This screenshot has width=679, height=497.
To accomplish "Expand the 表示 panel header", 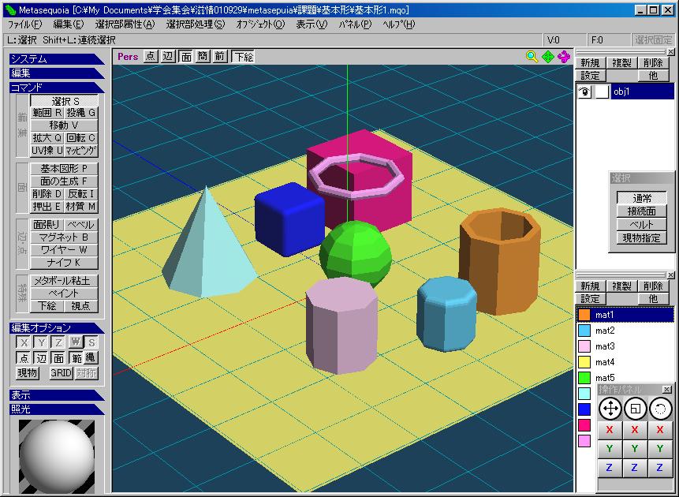I will [57, 395].
